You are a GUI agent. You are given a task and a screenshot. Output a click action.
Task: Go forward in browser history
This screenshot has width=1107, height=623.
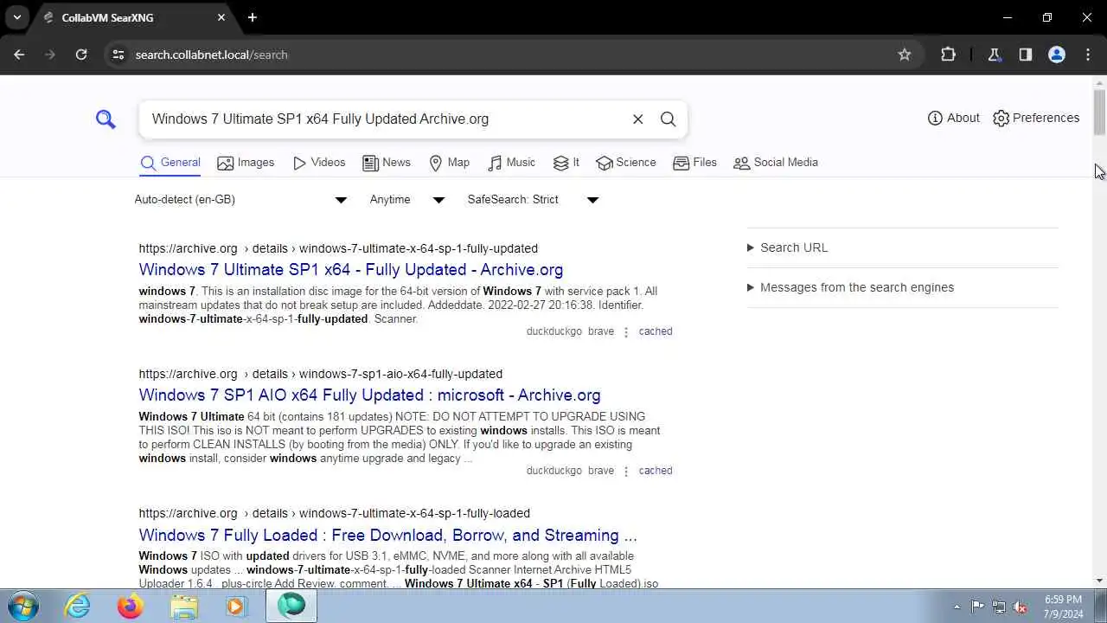click(x=50, y=55)
